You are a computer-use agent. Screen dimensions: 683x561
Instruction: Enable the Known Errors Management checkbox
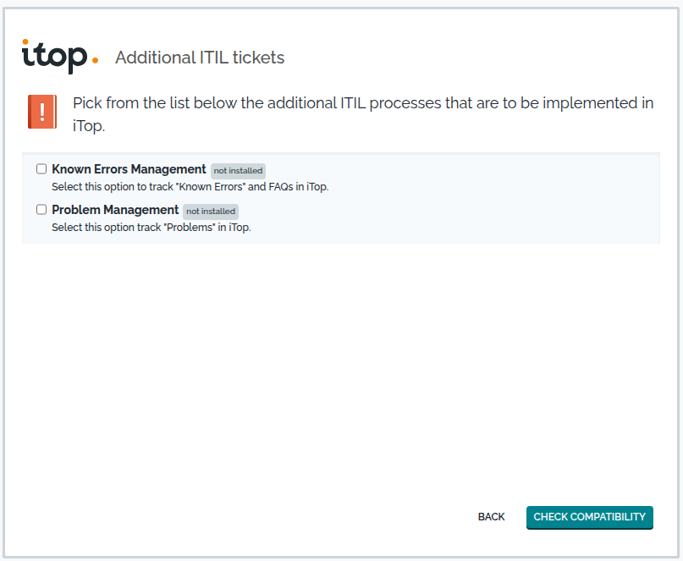click(x=41, y=169)
